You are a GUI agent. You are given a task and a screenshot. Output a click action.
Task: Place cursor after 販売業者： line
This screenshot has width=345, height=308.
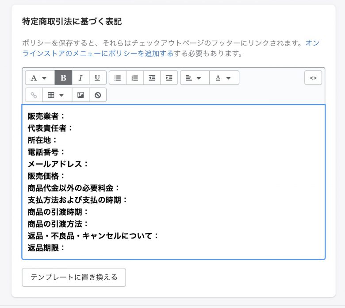point(65,116)
